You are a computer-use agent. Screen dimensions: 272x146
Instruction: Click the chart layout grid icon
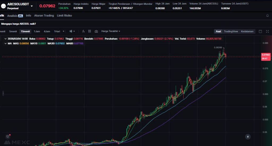[x=90, y=31]
